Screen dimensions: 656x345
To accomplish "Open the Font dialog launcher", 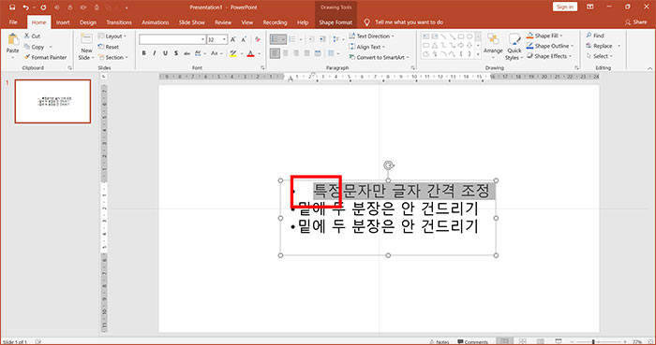I will pyautogui.click(x=262, y=67).
